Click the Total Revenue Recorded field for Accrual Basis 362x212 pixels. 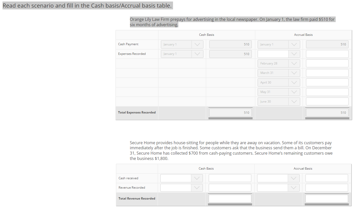pyautogui.click(x=327, y=198)
